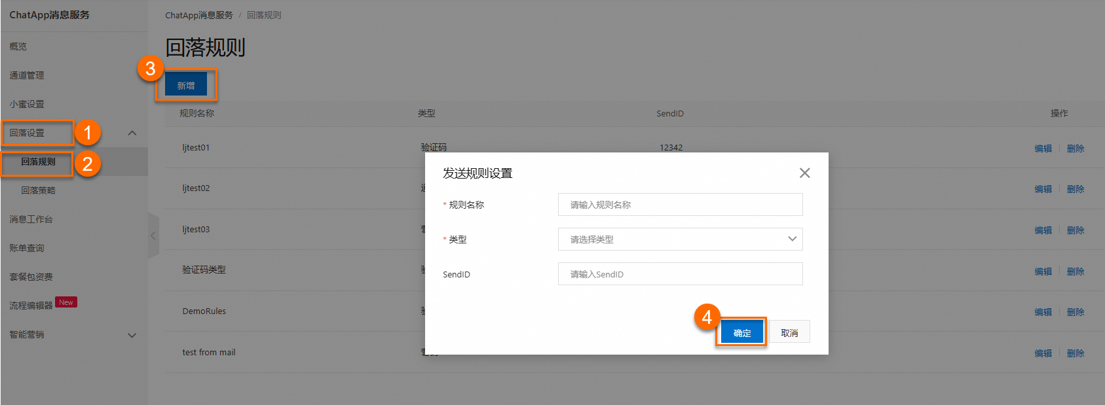Click the New badge beside 流程编辑器
The width and height of the screenshot is (1105, 405).
click(66, 302)
